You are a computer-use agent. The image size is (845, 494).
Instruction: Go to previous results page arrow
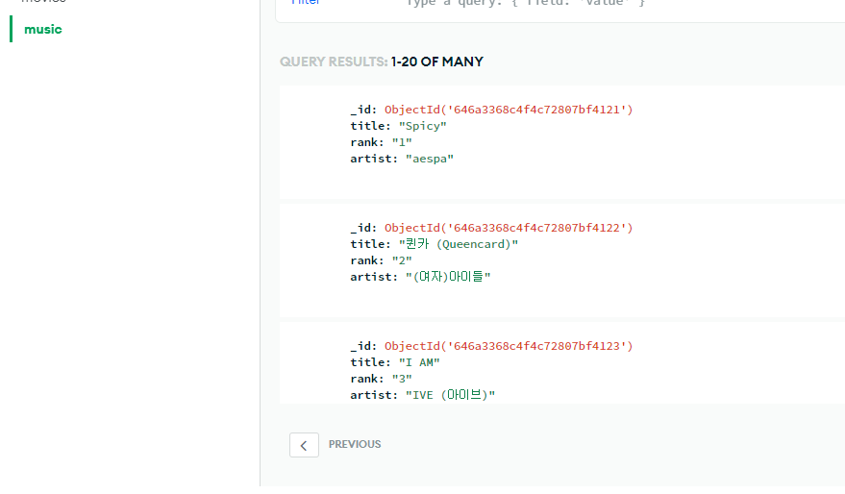click(304, 445)
